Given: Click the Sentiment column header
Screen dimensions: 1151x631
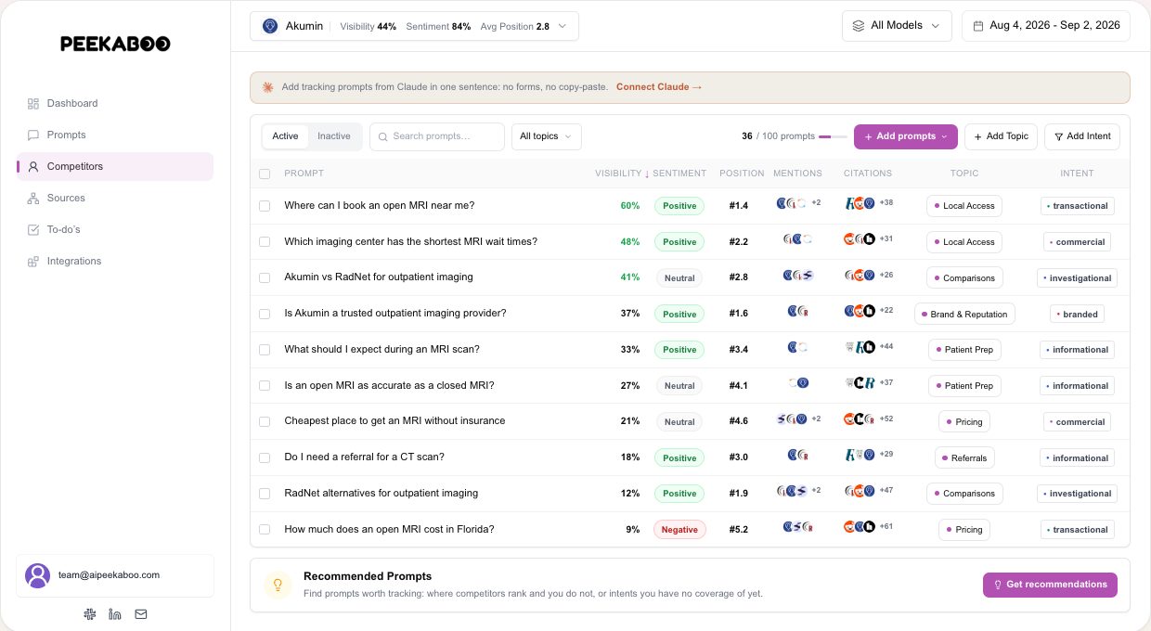Looking at the screenshot, I should click(x=679, y=174).
